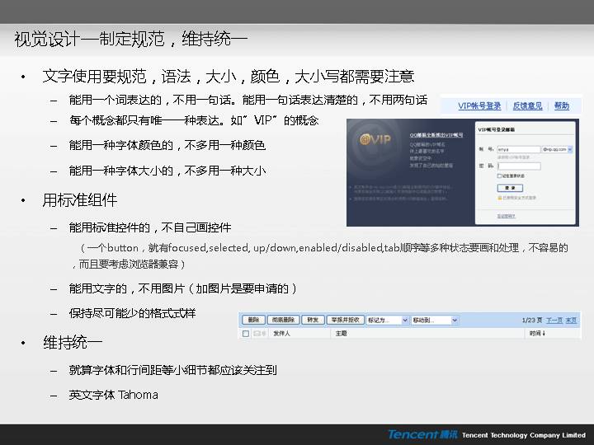Click the 彻底删除 button

pos(284,320)
